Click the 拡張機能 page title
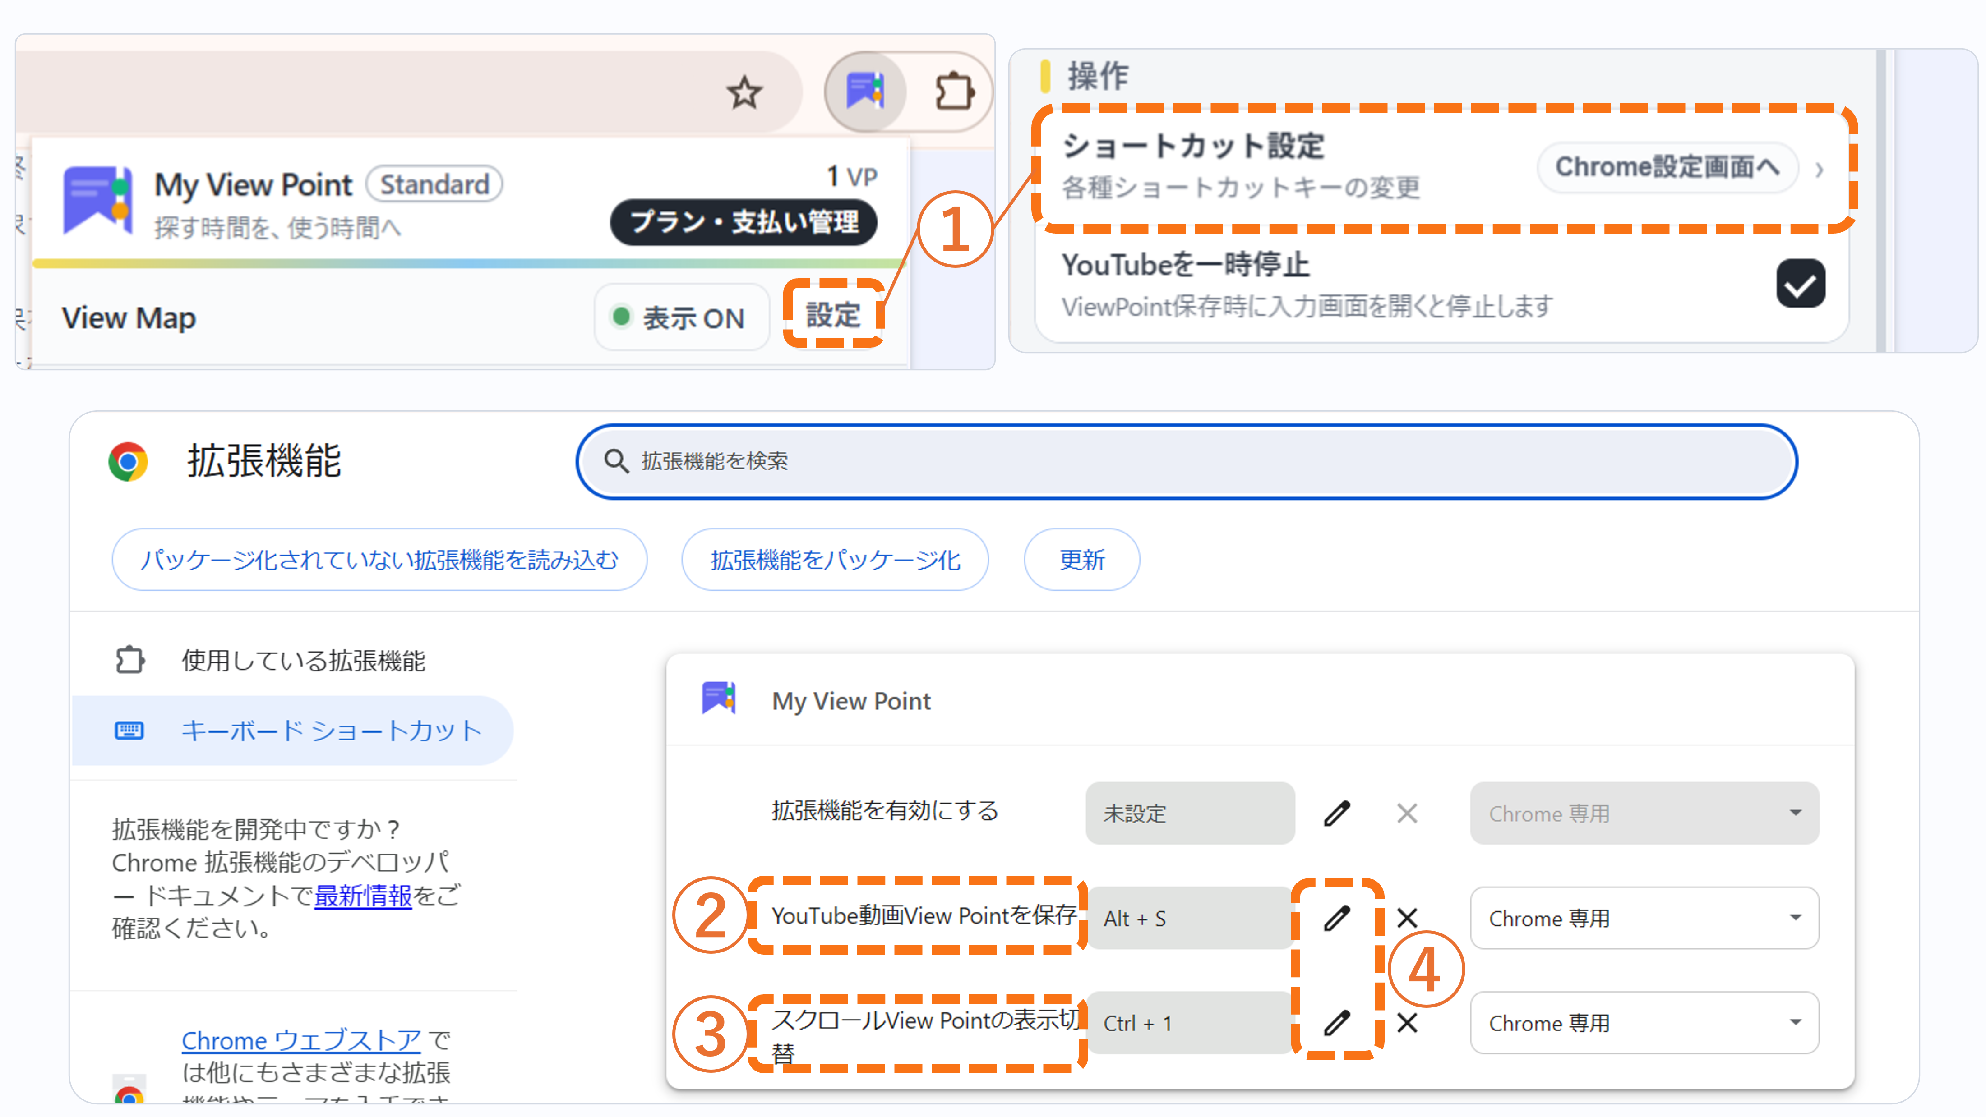Viewport: 1986px width, 1117px height. click(263, 461)
